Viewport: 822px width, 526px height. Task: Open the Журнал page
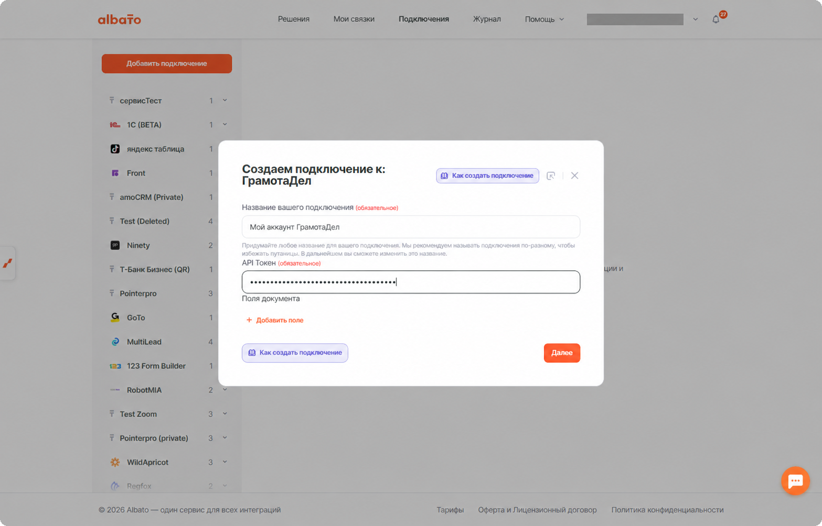487,19
